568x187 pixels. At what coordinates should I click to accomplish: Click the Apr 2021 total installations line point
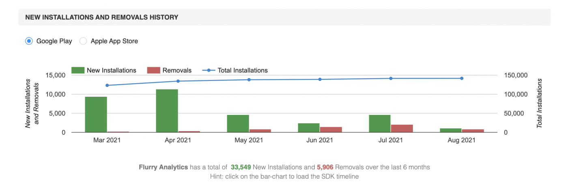[x=178, y=81]
